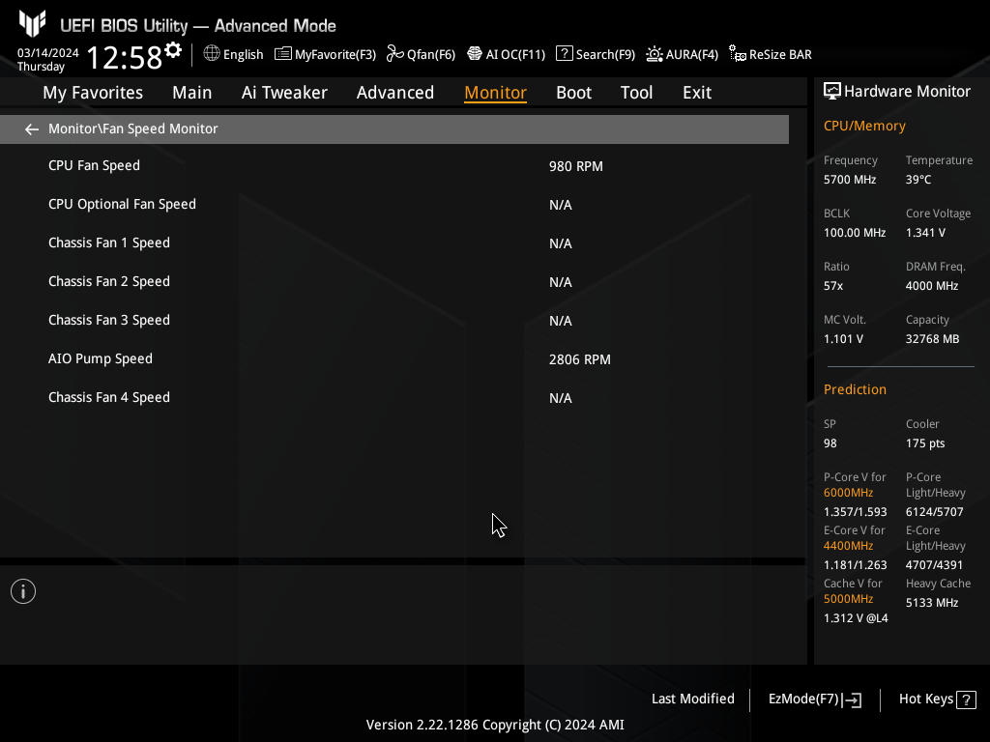Switch to the Boot tab
The image size is (990, 742).
pos(573,93)
